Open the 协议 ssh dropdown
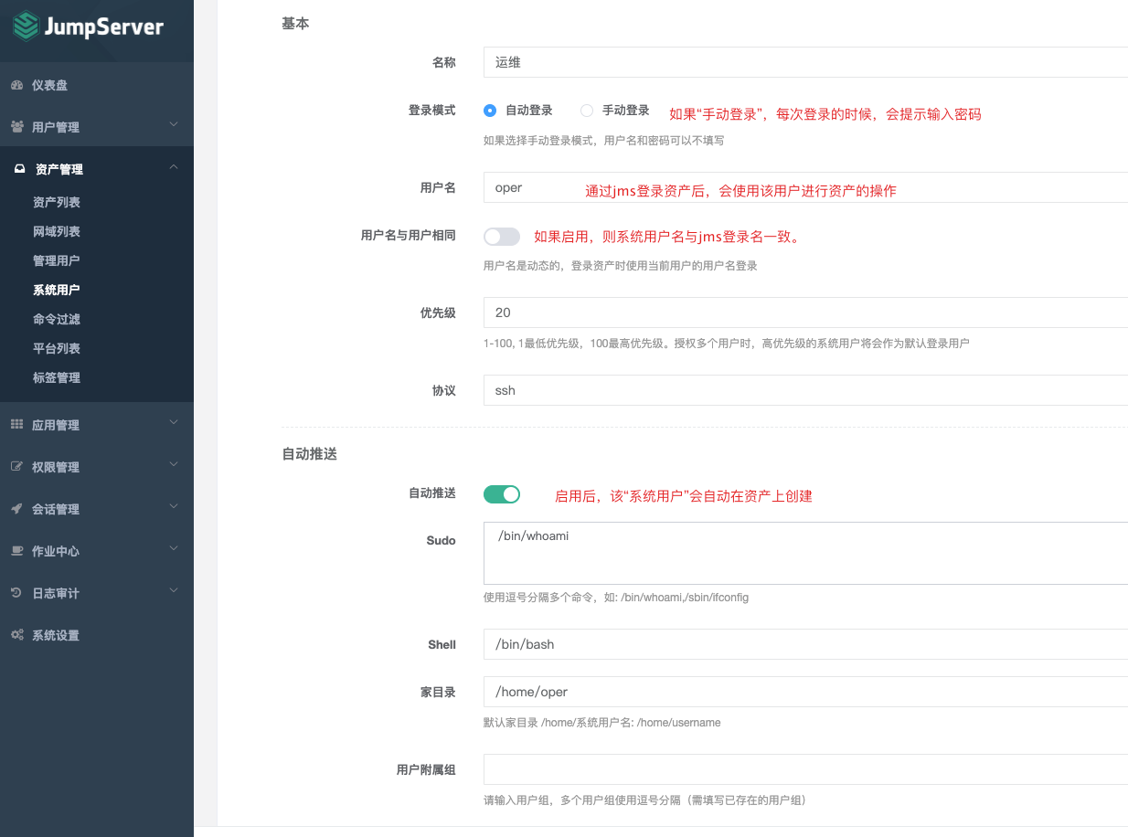1128x837 pixels. coord(805,390)
